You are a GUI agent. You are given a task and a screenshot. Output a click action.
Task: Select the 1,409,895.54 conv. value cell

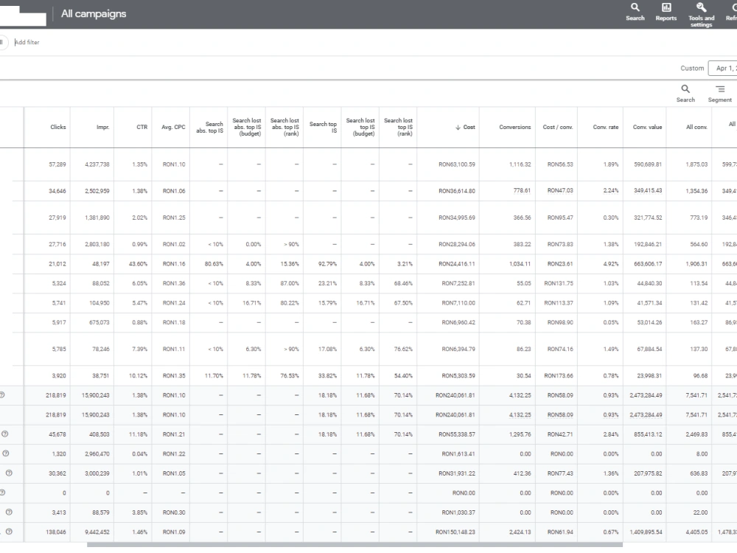pyautogui.click(x=646, y=532)
